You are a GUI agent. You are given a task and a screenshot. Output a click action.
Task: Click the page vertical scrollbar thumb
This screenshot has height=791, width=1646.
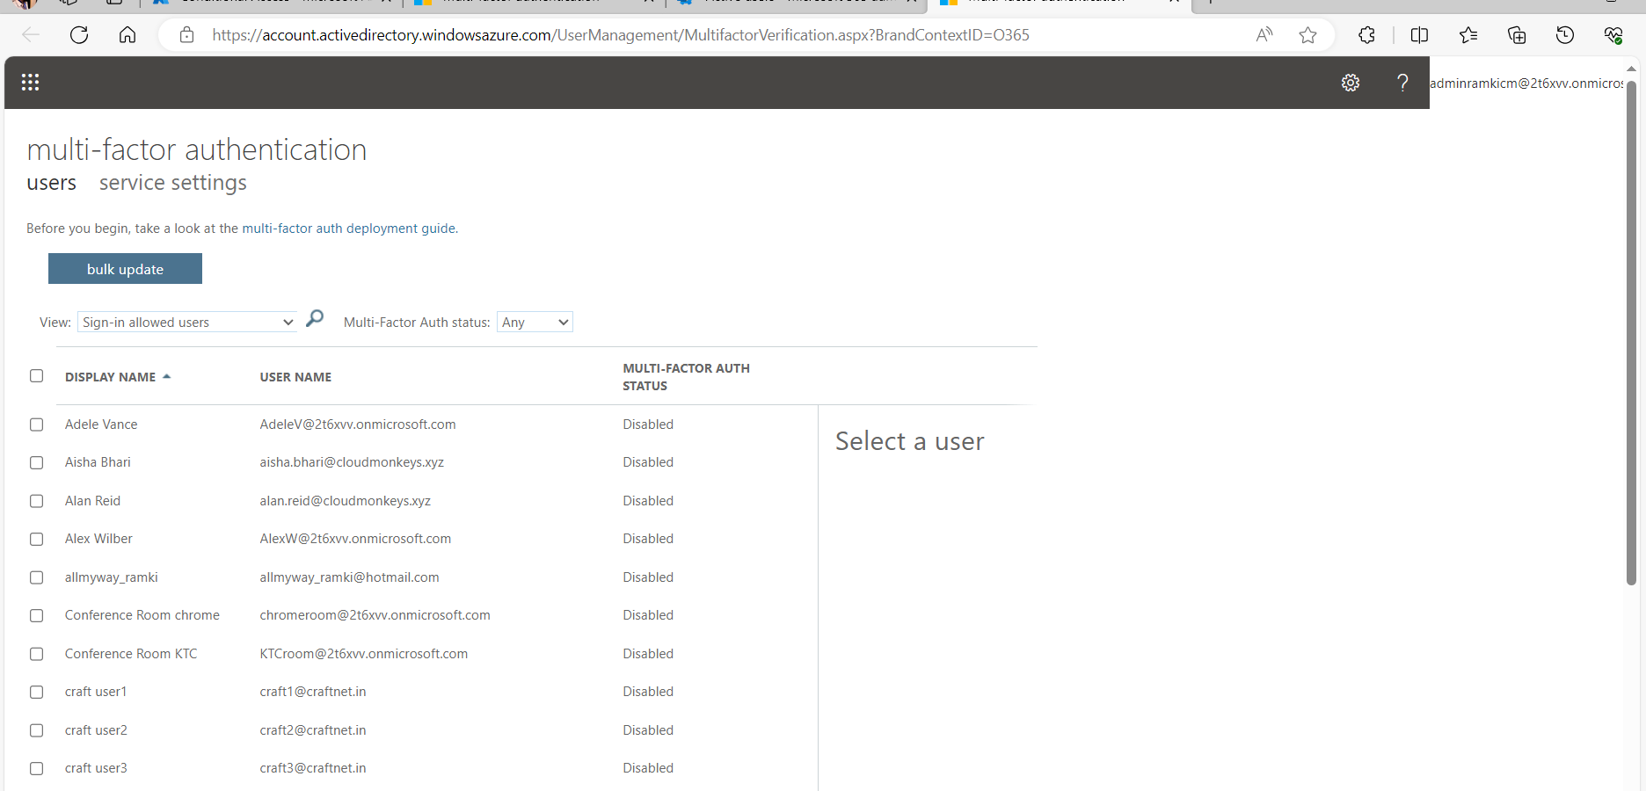(1631, 334)
